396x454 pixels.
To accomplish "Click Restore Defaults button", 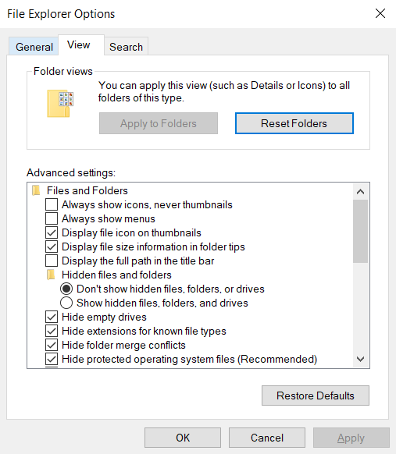I will pyautogui.click(x=316, y=395).
